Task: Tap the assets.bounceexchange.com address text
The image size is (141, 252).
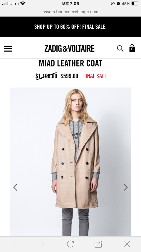Action: click(x=70, y=12)
